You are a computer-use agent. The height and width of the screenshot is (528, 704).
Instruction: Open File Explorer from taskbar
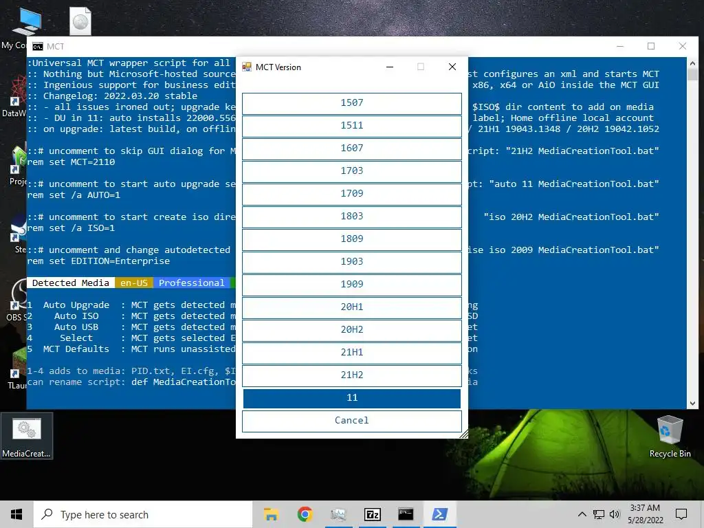271,514
